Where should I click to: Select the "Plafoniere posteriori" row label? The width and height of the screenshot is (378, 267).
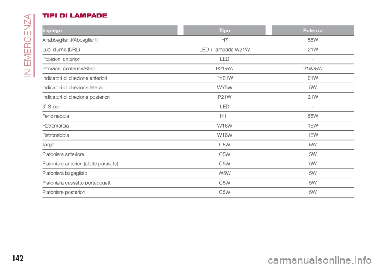pos(63,192)
